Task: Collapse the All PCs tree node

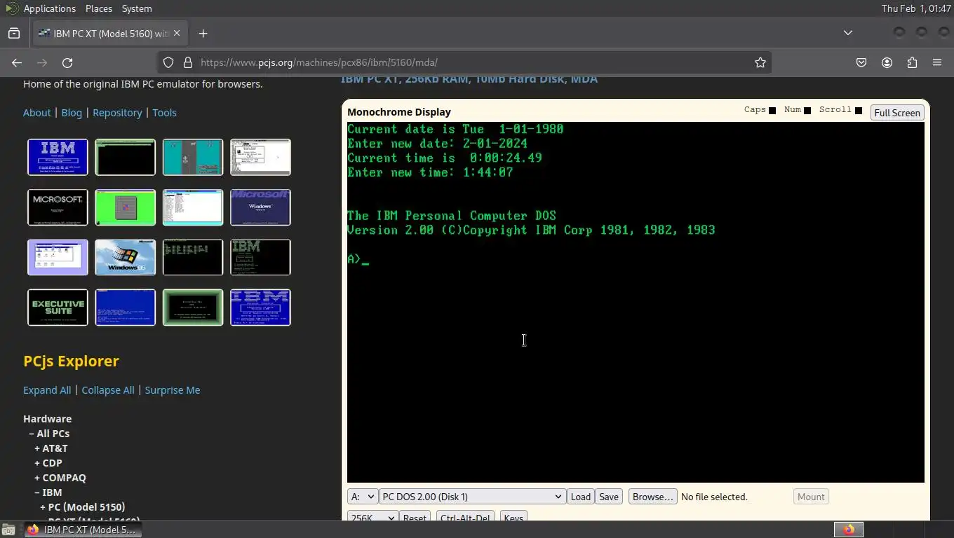Action: coord(49,434)
